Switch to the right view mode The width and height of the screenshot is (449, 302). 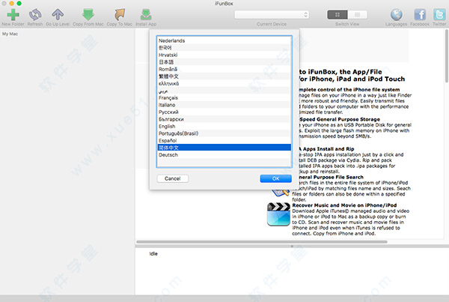coord(356,14)
